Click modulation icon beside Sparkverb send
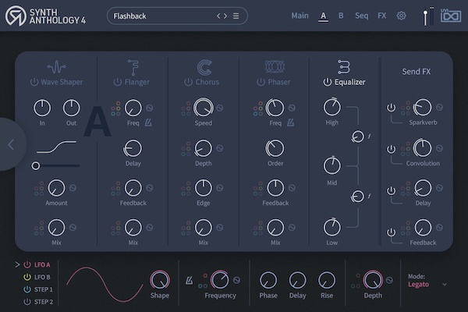The width and height of the screenshot is (468, 312). coord(439,107)
